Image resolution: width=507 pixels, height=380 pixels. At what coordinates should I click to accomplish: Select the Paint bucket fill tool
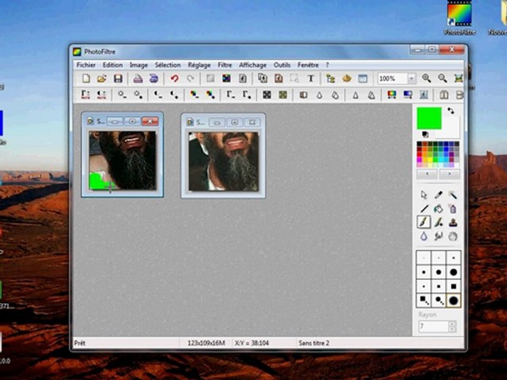[x=438, y=209]
